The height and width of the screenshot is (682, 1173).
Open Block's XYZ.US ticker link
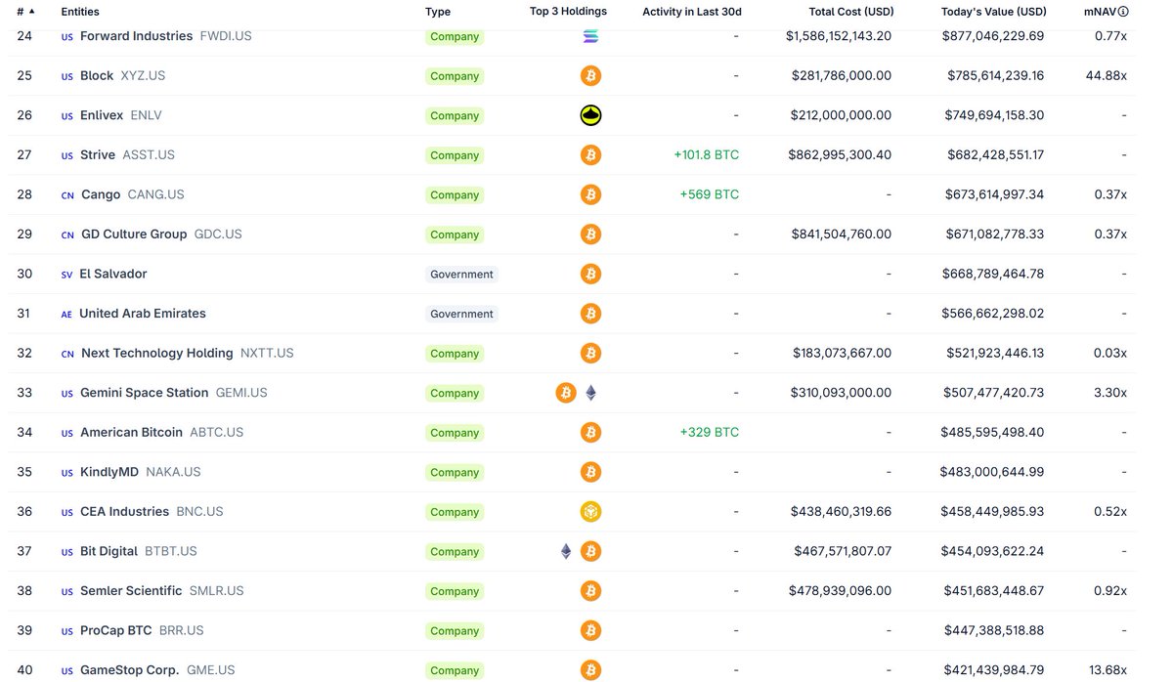[x=142, y=75]
